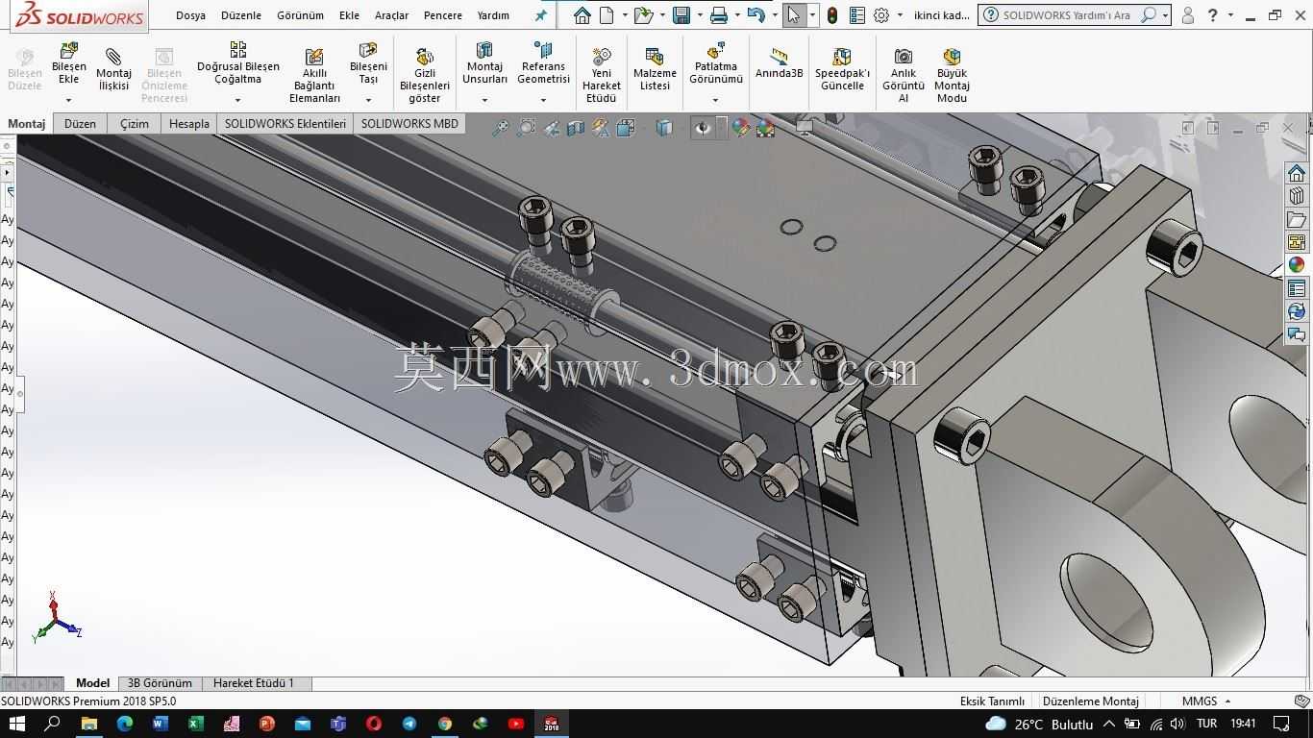Click the Save disk icon

pos(681,15)
